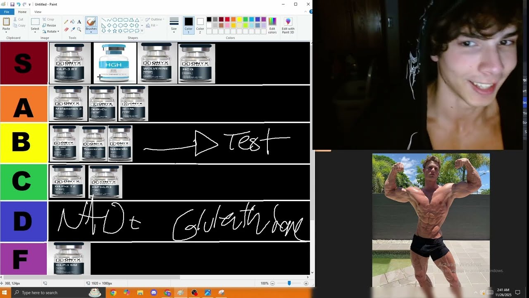Click the Cut scissors command
529x298 pixels.
(x=18, y=19)
